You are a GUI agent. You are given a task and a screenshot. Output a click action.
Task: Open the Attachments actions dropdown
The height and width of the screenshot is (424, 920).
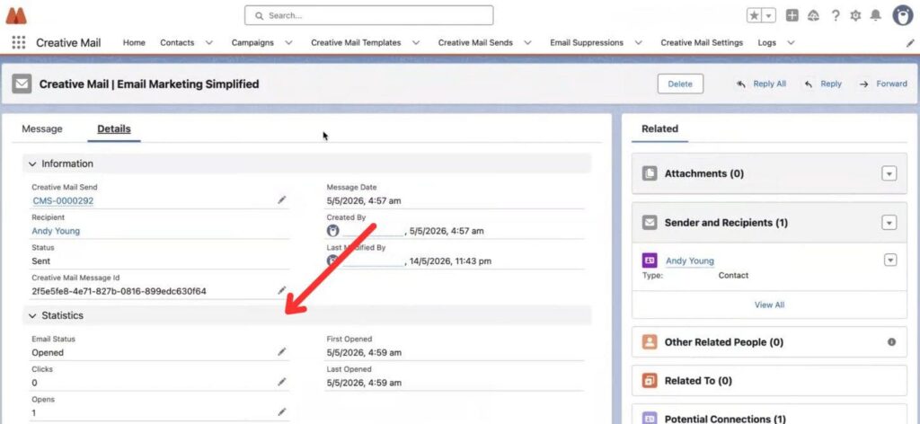tap(889, 173)
